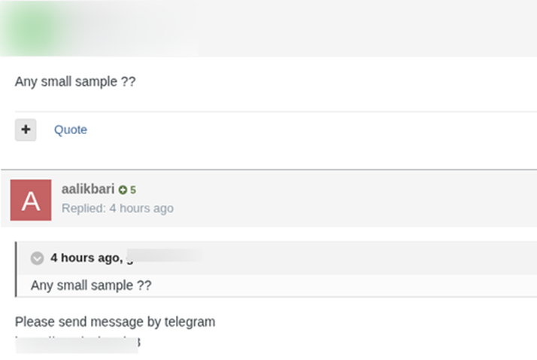Viewport: 537px width, 360px height.
Task: Click '4 hours ago' in the quote header
Action: 84,258
